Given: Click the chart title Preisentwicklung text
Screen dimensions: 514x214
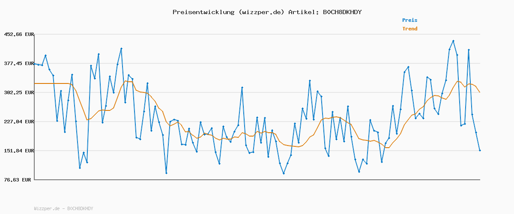Looking at the screenshot, I should [203, 12].
